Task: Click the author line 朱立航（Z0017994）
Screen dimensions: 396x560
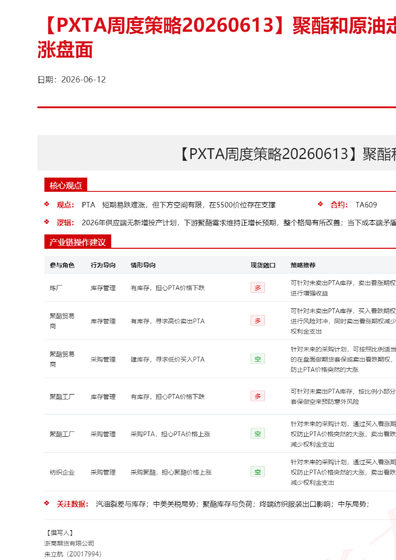Action: 73,554
